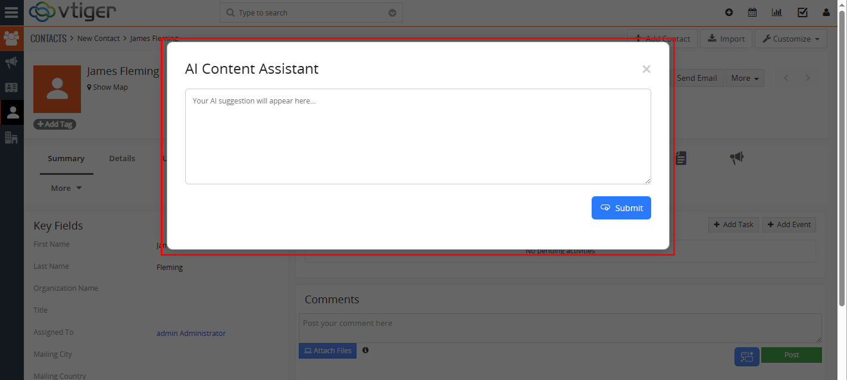Click the Import button
The image size is (847, 380).
click(726, 39)
